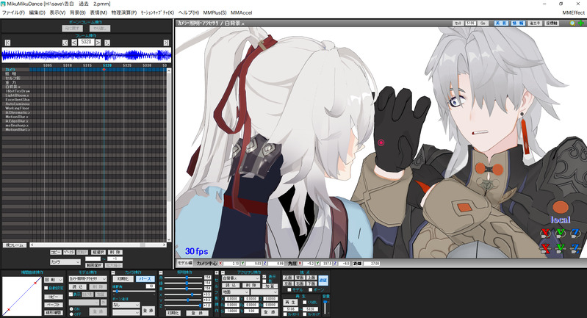587x318 pixels.
Task: Open the ボーン追従 なし dropdown
Action: coord(126,305)
